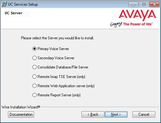Viewport: 161px width, 123px height.
Task: Maximize the setup wizard window
Action: [144, 4]
